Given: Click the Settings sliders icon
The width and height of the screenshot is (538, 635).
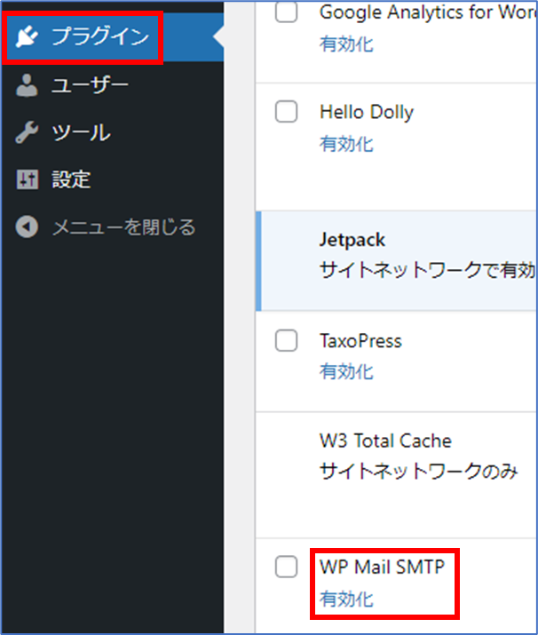Looking at the screenshot, I should click(x=28, y=179).
